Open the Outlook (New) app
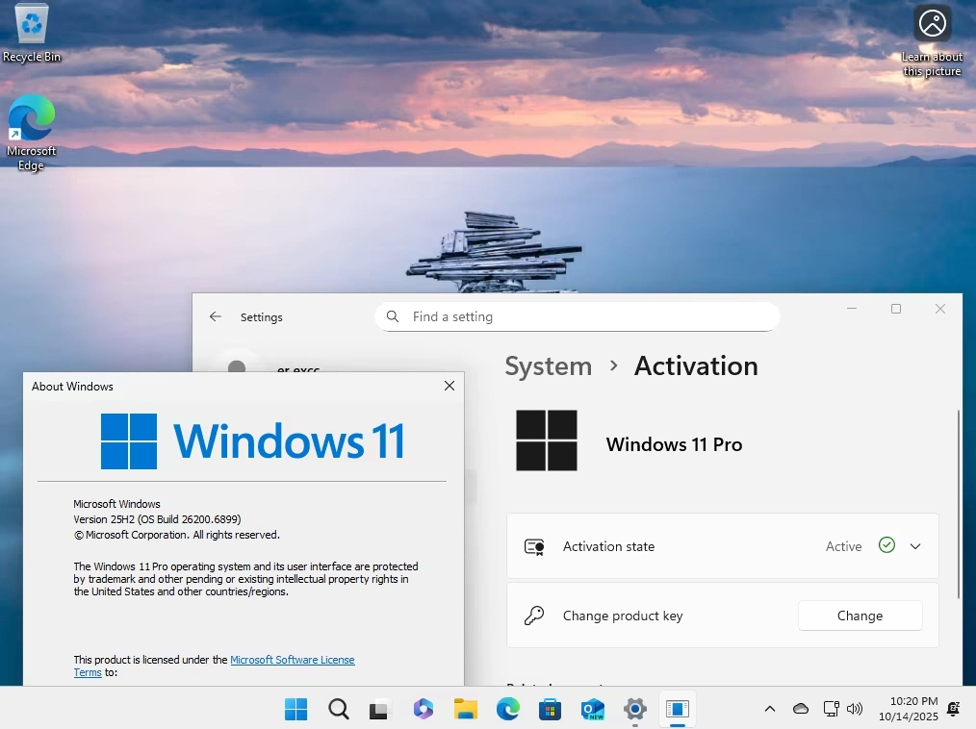The height and width of the screenshot is (729, 976). [x=592, y=709]
